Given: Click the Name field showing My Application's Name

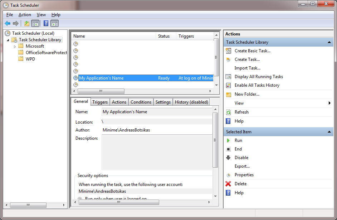Looking at the screenshot, I should click(x=157, y=112).
